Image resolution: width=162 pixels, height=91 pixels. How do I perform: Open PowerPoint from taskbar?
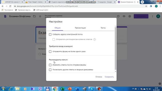tap(70, 89)
